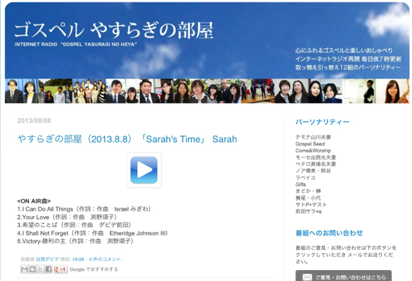Click the ゴスペル やすらぎの部屋 header title
The height and width of the screenshot is (281, 412).
(x=113, y=31)
